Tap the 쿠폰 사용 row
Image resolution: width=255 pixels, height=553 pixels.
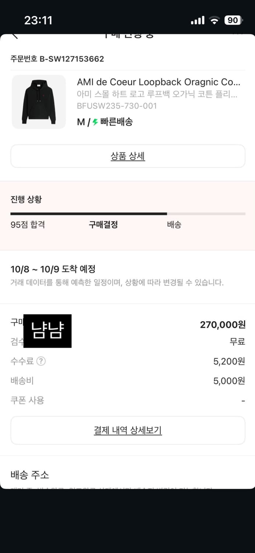coord(27,400)
